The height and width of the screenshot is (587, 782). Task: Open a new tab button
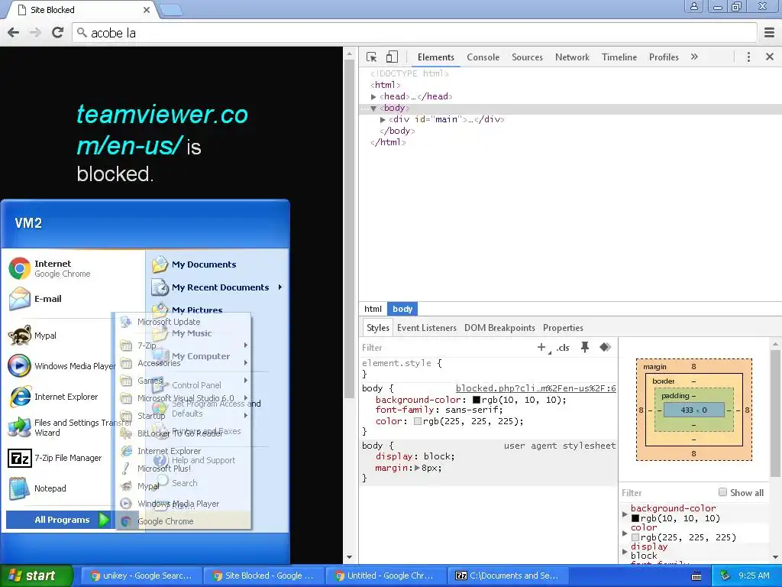click(x=171, y=10)
